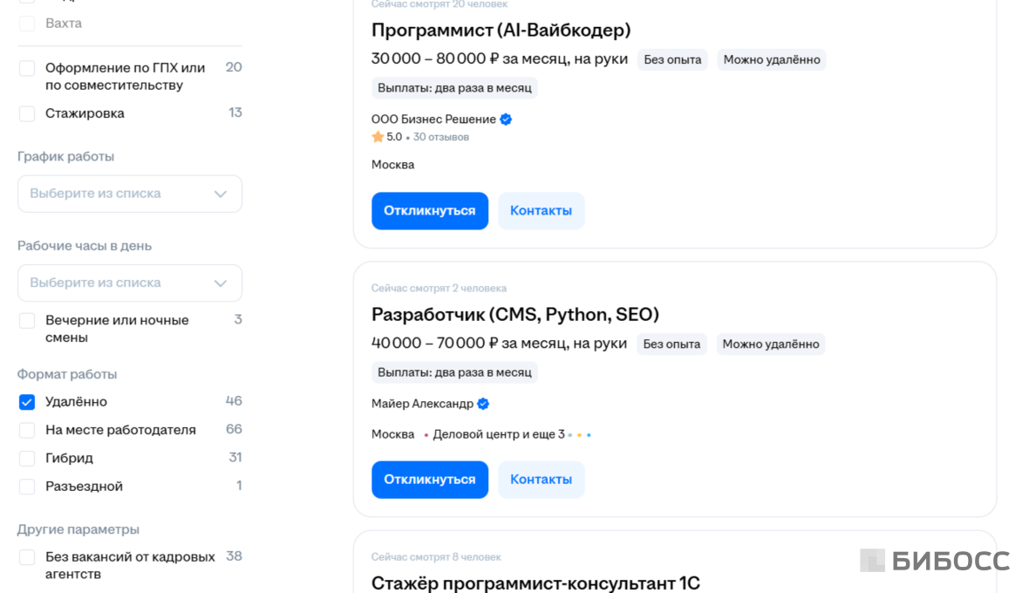Show Контакты for Разработчик (CMS, Python, SEO)
Image resolution: width=1029 pixels, height=593 pixels.
pos(541,480)
